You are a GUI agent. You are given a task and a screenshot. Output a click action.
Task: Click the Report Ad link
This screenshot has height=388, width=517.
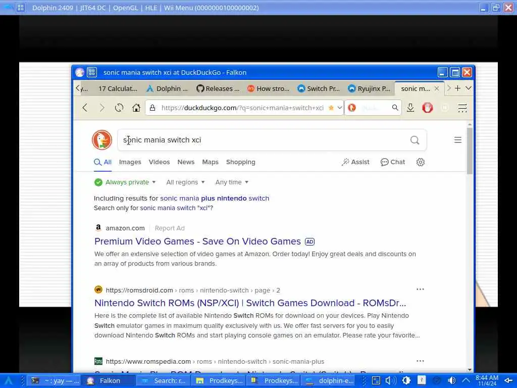(x=170, y=228)
